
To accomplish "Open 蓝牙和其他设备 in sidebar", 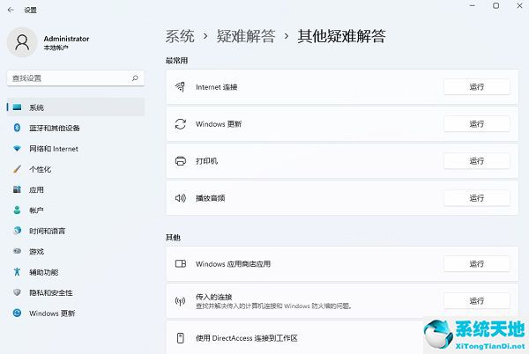I will (x=55, y=128).
